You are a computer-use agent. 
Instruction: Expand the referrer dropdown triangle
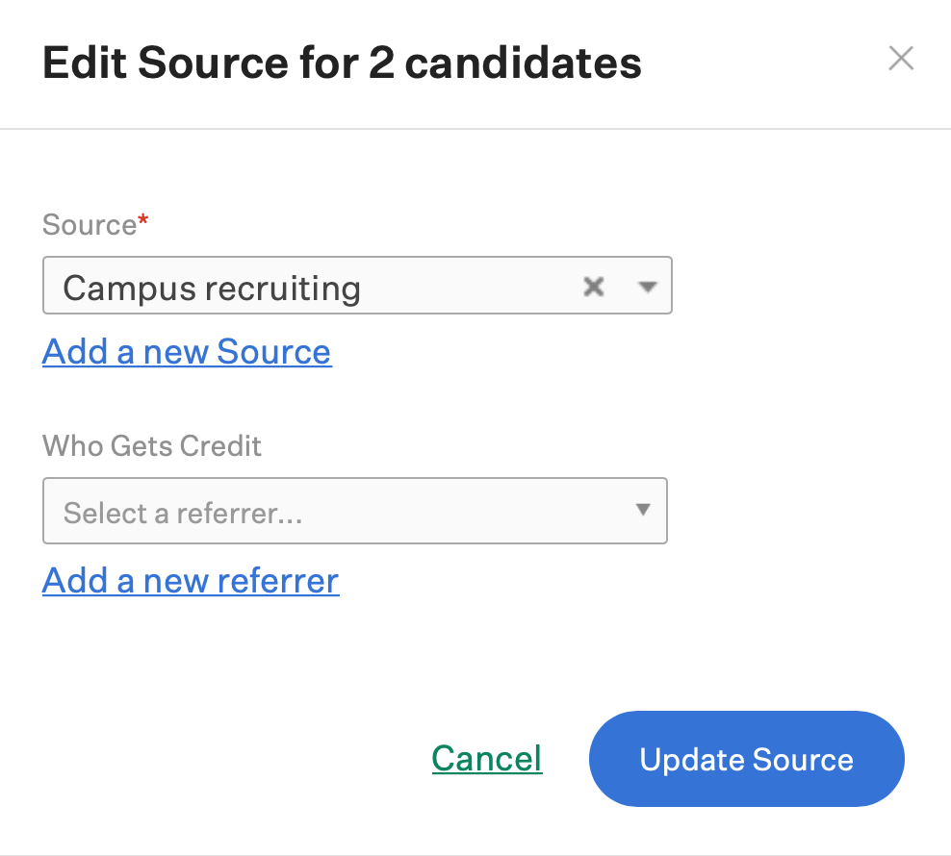pos(643,509)
